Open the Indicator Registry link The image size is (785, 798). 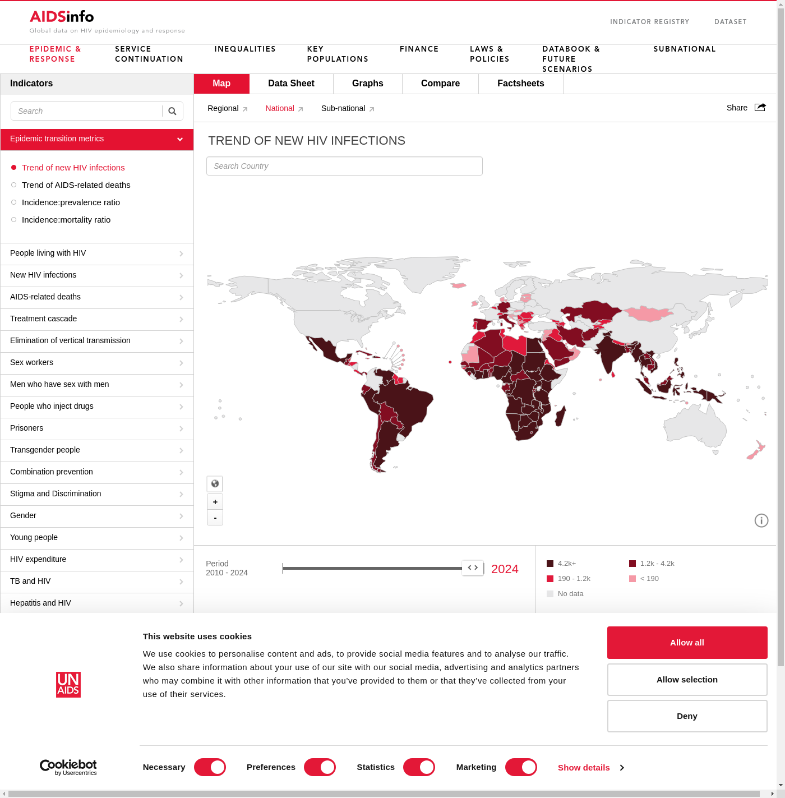[x=649, y=22]
